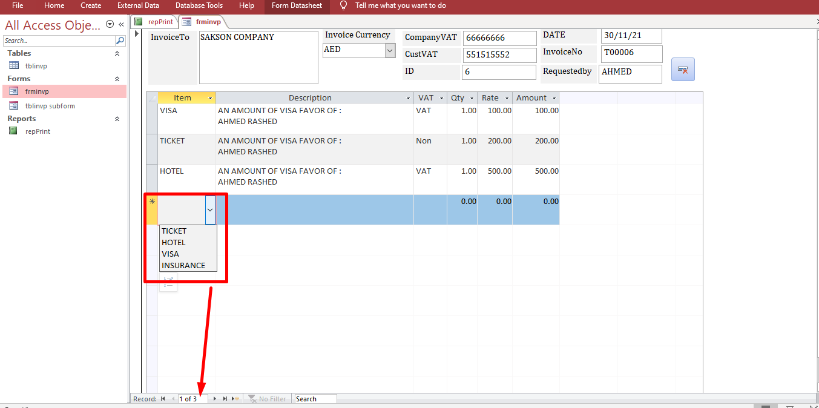
Task: Click the Requestedby field AHMED
Action: pyautogui.click(x=630, y=74)
